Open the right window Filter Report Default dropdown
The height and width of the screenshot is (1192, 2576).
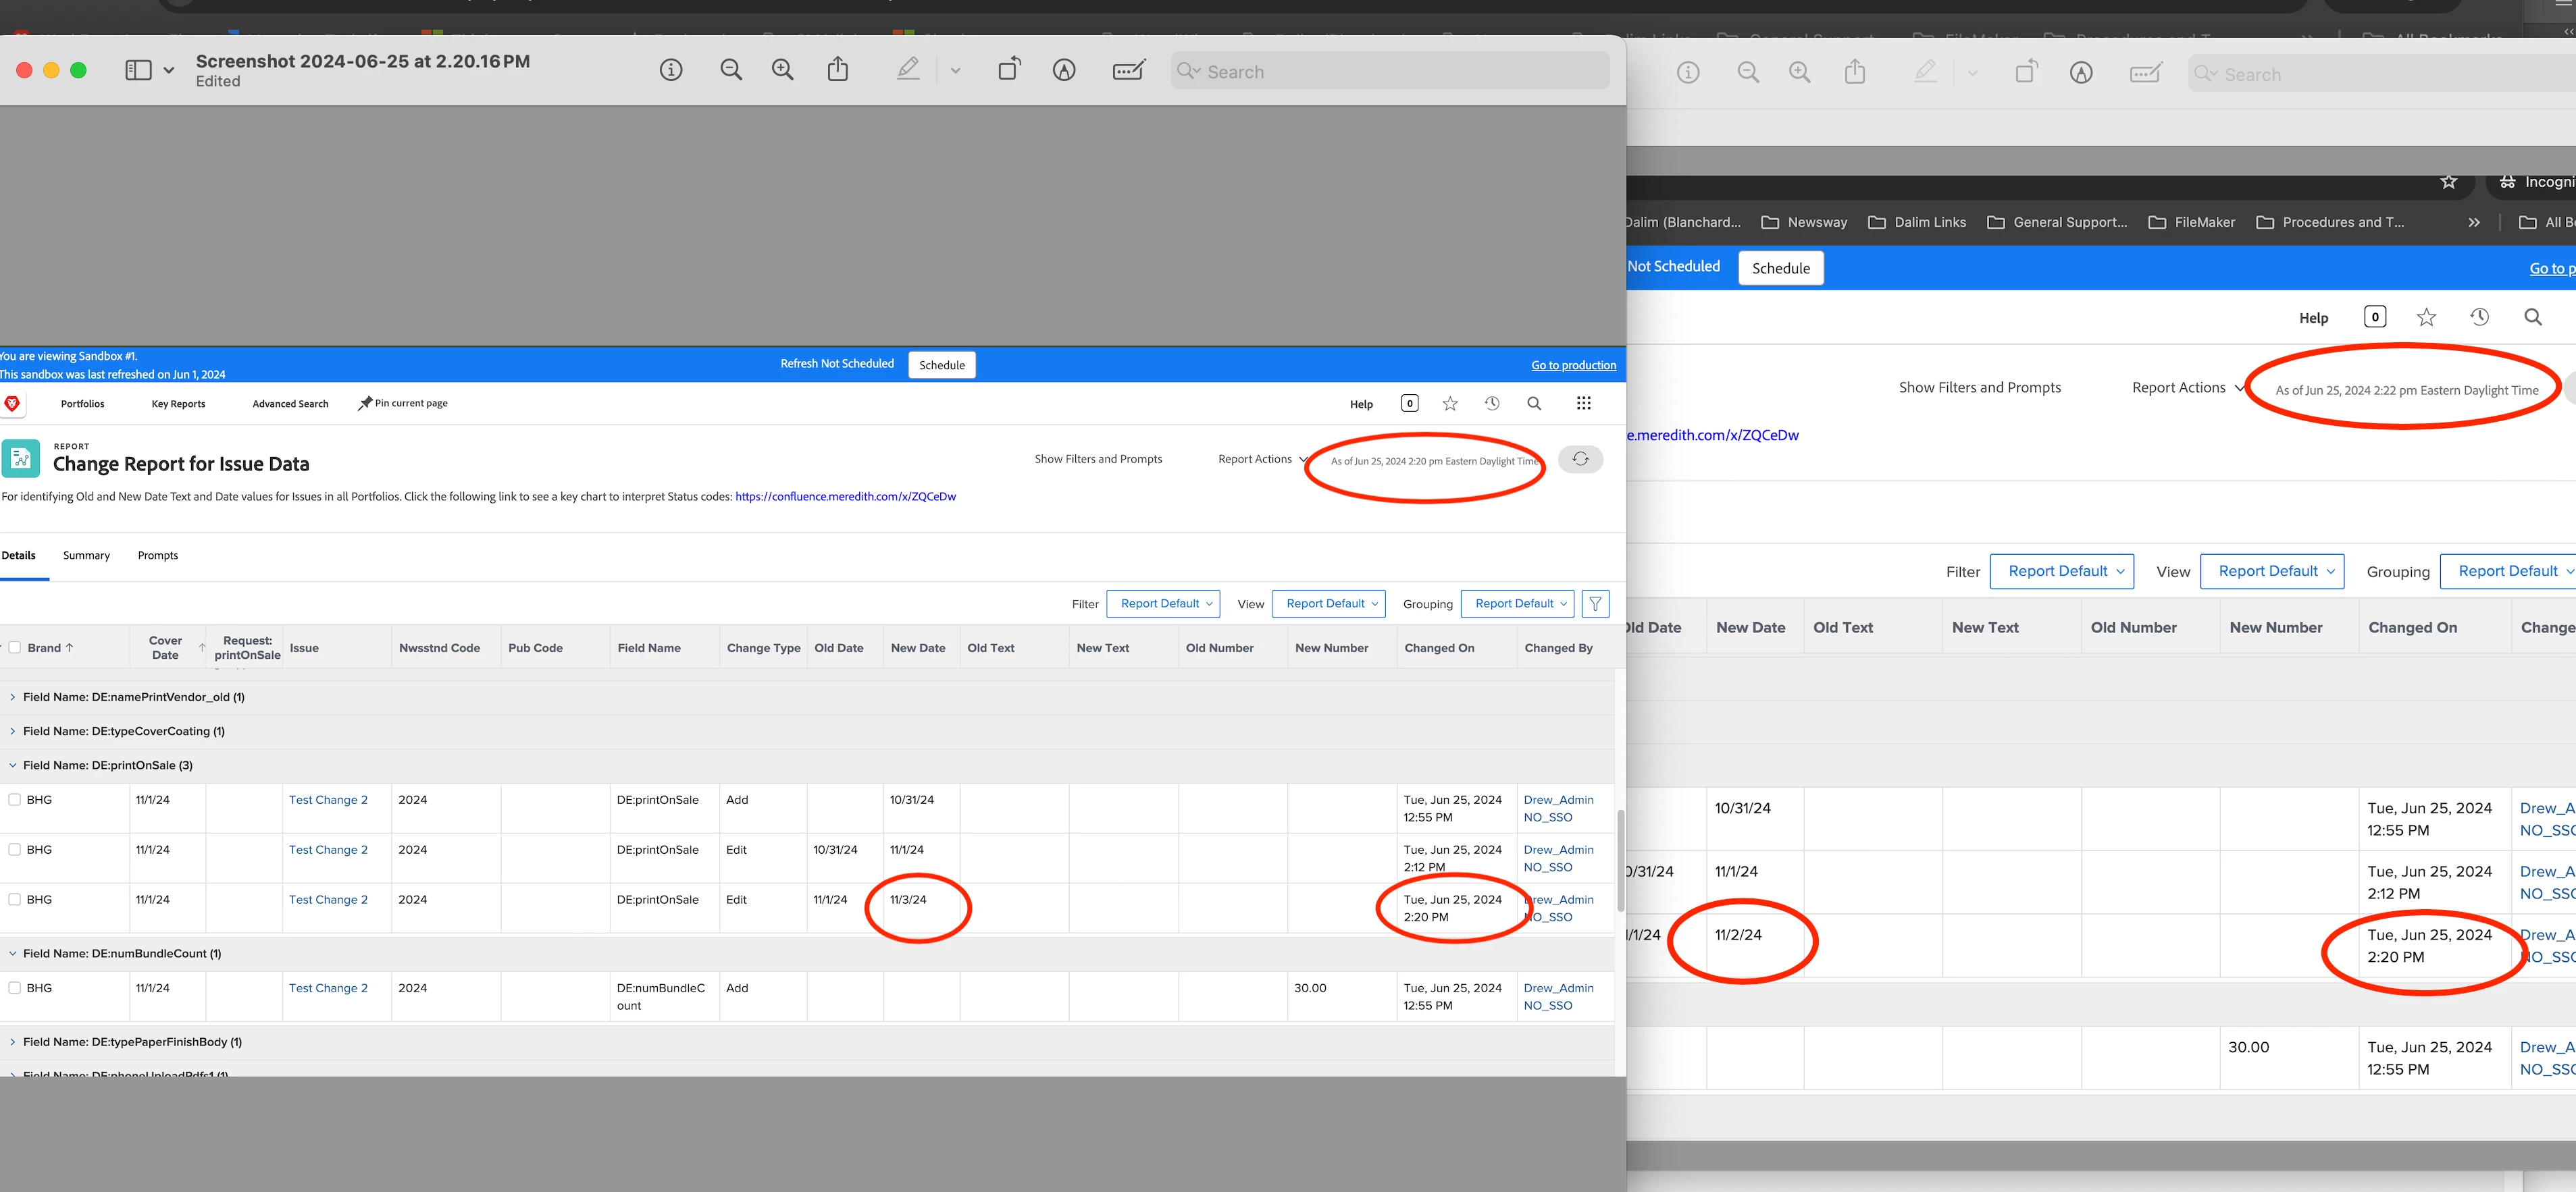coord(2061,572)
